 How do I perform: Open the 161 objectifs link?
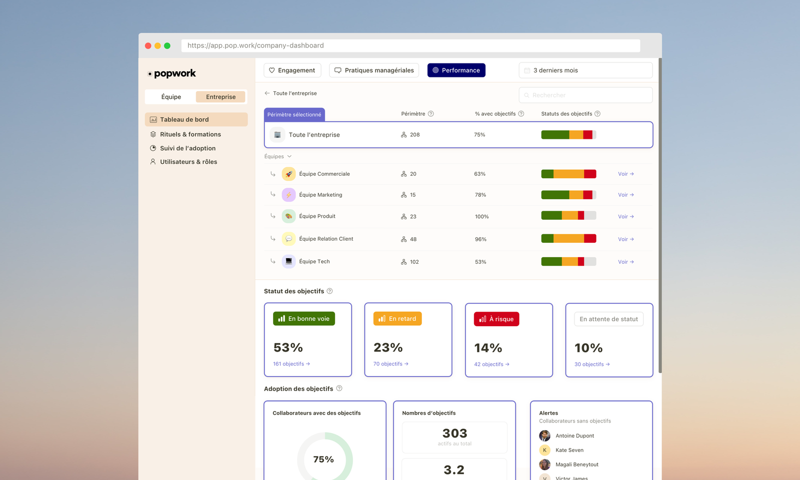click(291, 364)
